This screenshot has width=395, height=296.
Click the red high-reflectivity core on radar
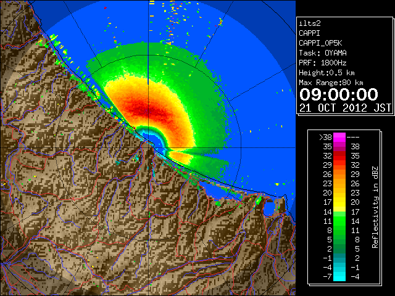click(148, 110)
